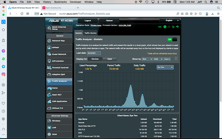The width and height of the screenshot is (222, 139).
Task: Open the History menu
Action: (47, 2)
